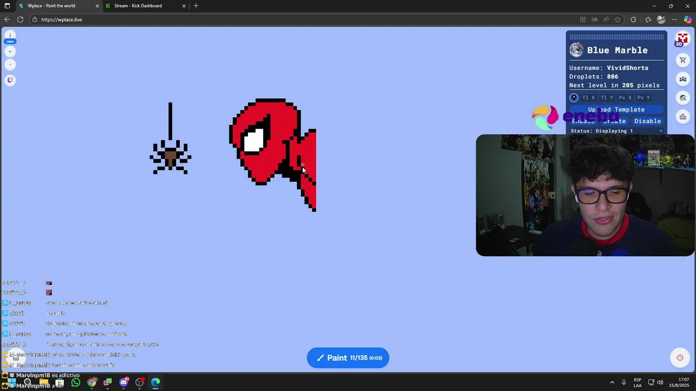Click the Droplets 806 text
The image size is (696, 391).
click(593, 77)
